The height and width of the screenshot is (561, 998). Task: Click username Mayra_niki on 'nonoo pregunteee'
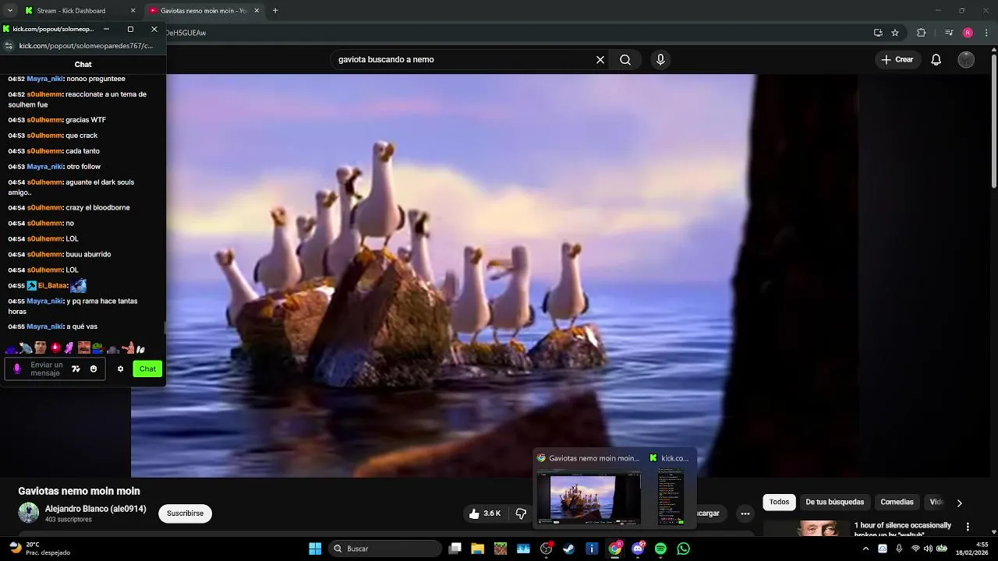point(44,79)
